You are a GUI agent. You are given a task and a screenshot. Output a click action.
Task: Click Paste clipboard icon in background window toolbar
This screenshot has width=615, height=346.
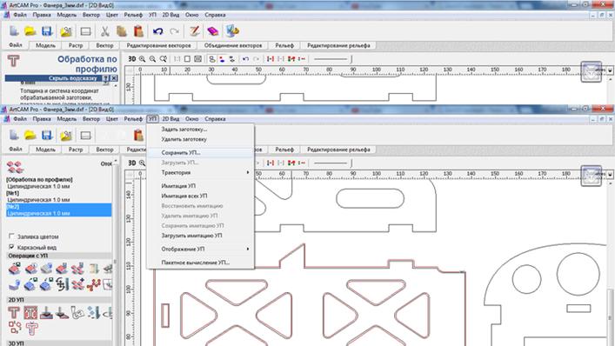coord(138,31)
